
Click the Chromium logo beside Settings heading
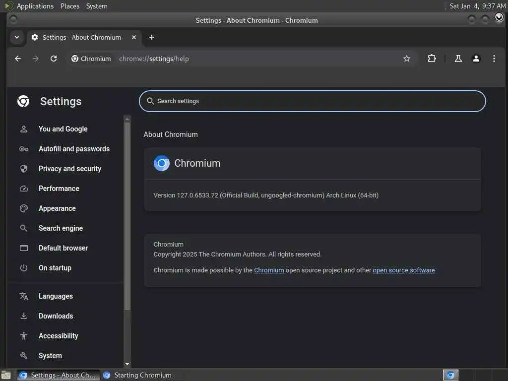(x=23, y=101)
